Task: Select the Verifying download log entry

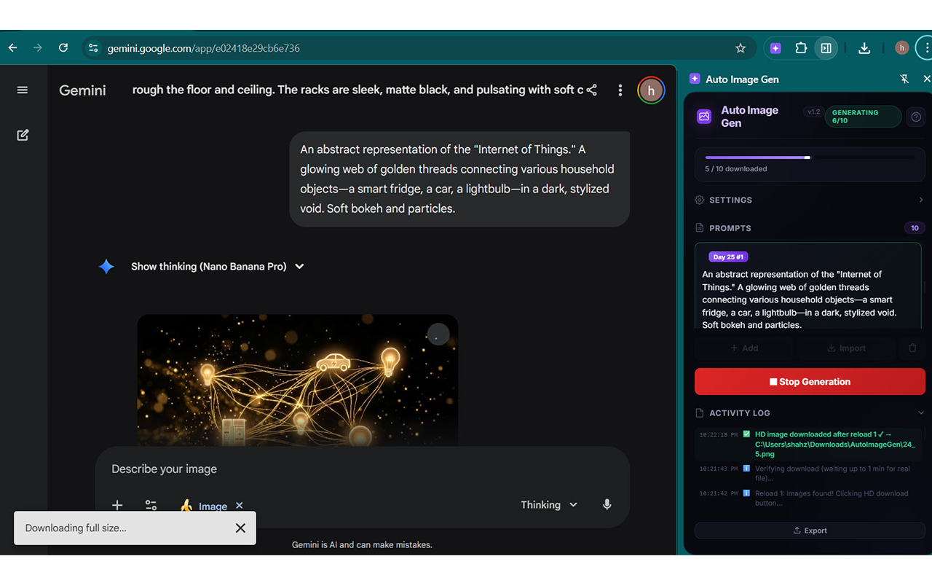Action: [x=808, y=474]
